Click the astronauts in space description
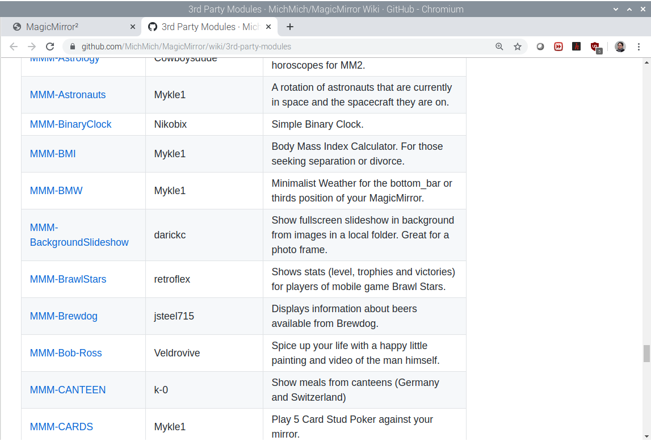 (x=362, y=95)
